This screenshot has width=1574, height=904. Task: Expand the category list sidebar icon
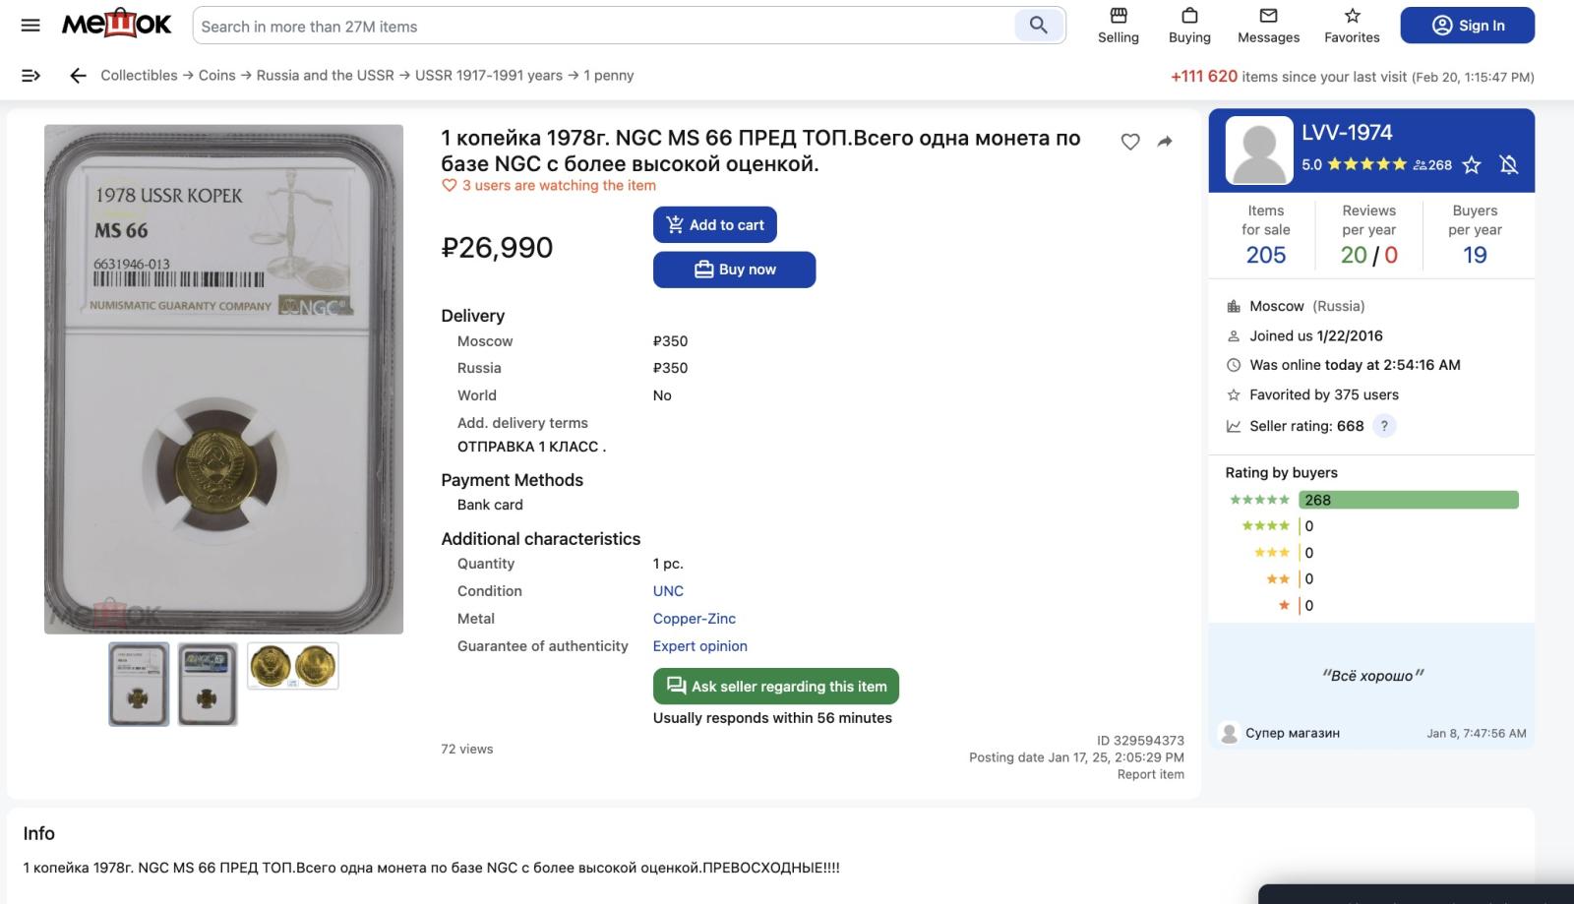(x=30, y=76)
